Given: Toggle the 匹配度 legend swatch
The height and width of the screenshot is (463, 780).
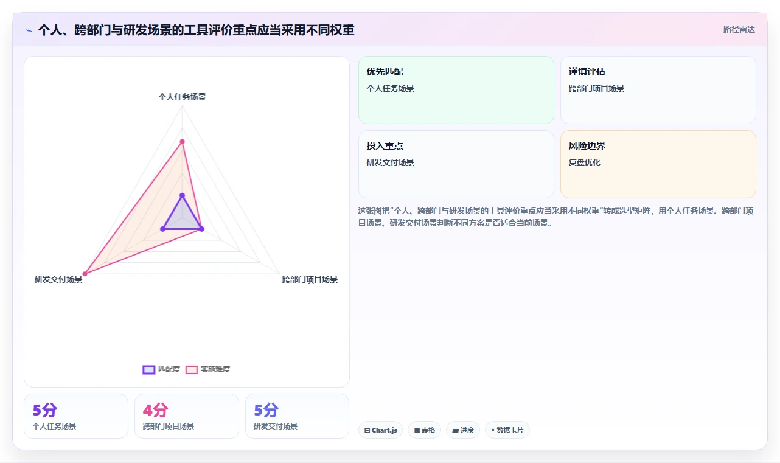Looking at the screenshot, I should (149, 369).
